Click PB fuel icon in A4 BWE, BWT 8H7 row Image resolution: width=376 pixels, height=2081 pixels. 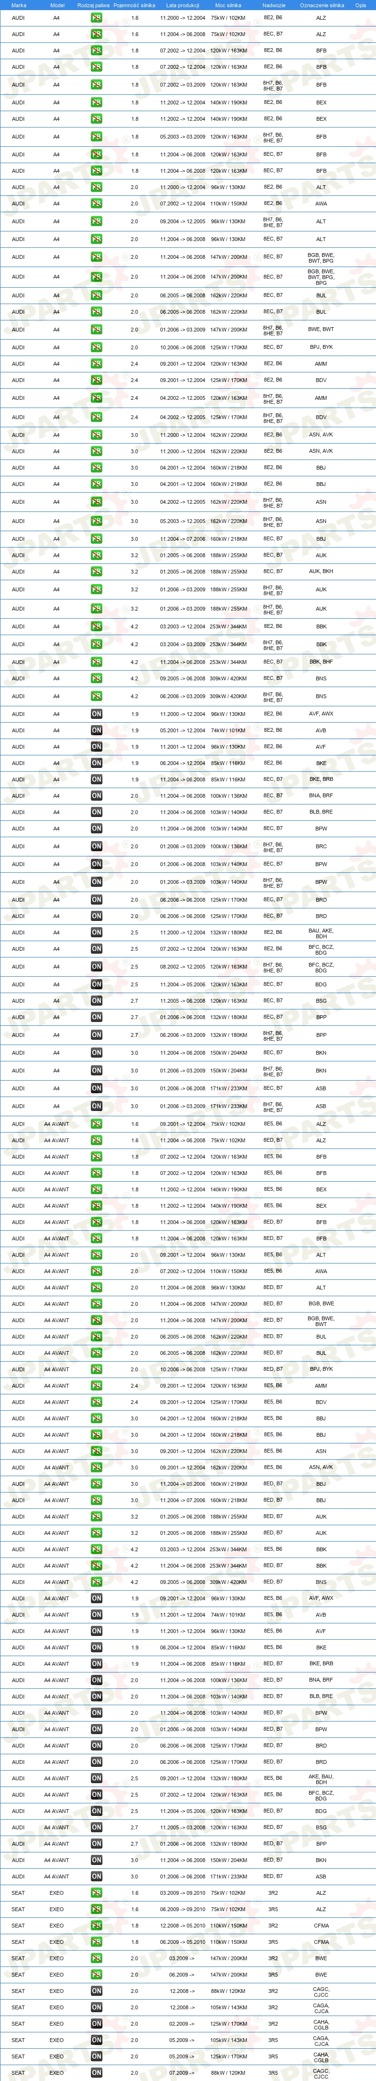[x=96, y=330]
